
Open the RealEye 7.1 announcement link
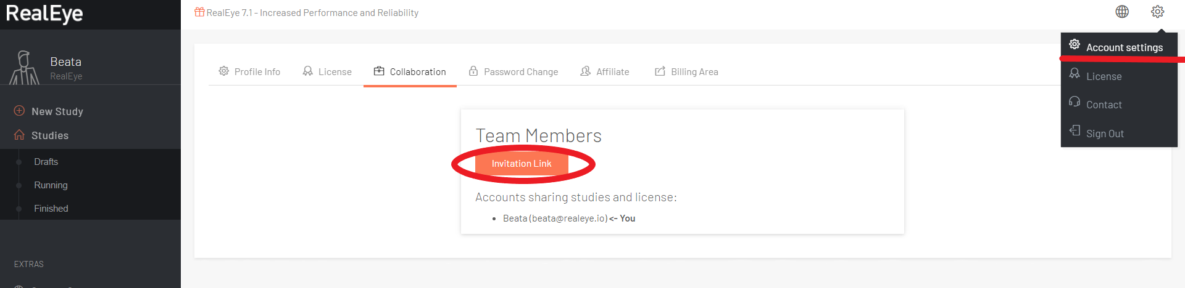point(312,12)
